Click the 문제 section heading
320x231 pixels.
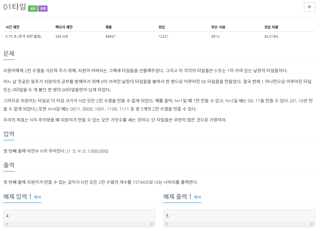pyautogui.click(x=9, y=53)
